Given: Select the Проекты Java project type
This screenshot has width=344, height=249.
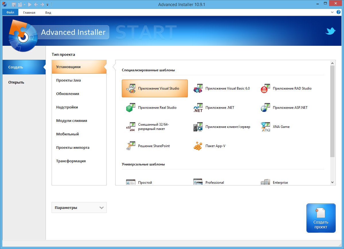Looking at the screenshot, I should [69, 80].
